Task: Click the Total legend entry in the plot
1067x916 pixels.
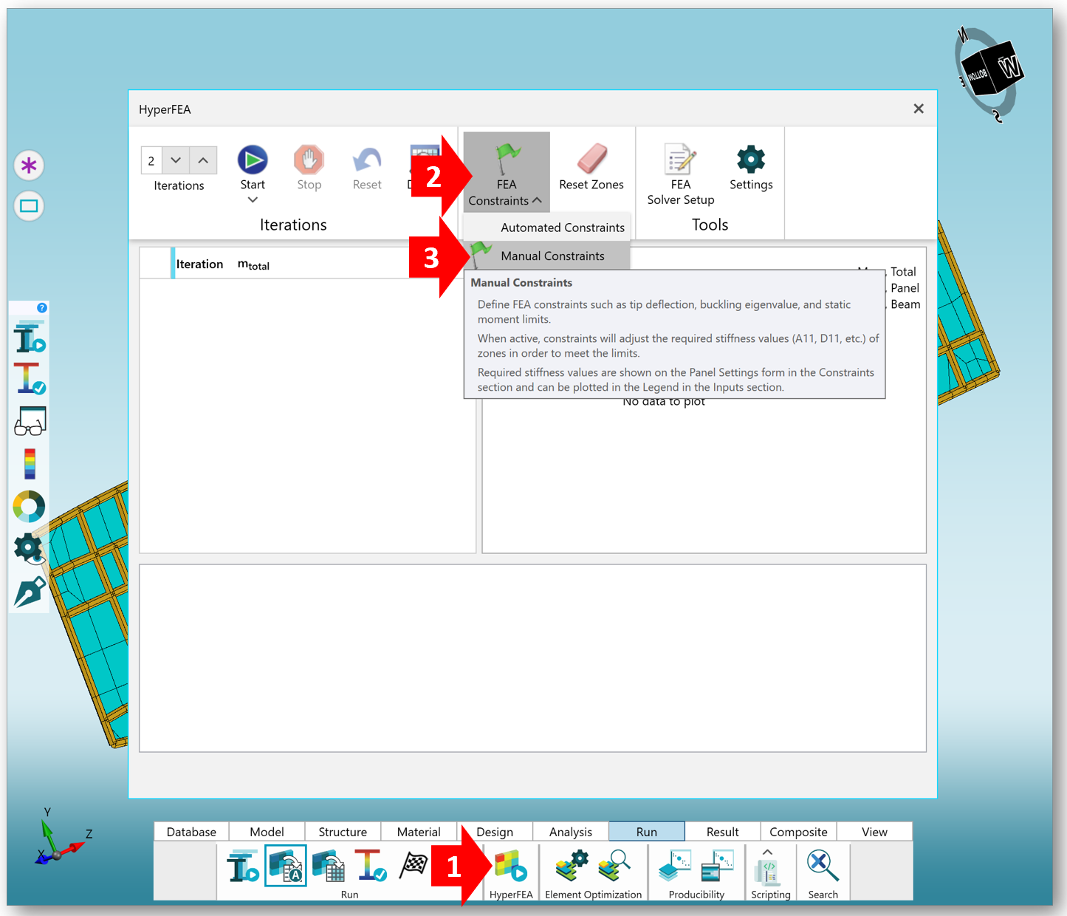Action: [x=903, y=272]
